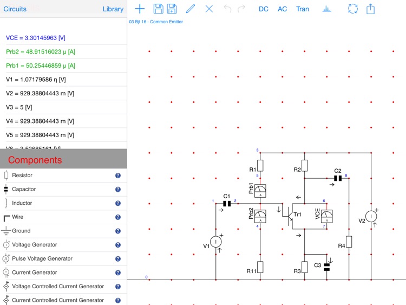Select resistor R4 in the schematic
Screen dimensions: 406x305
tap(349, 242)
